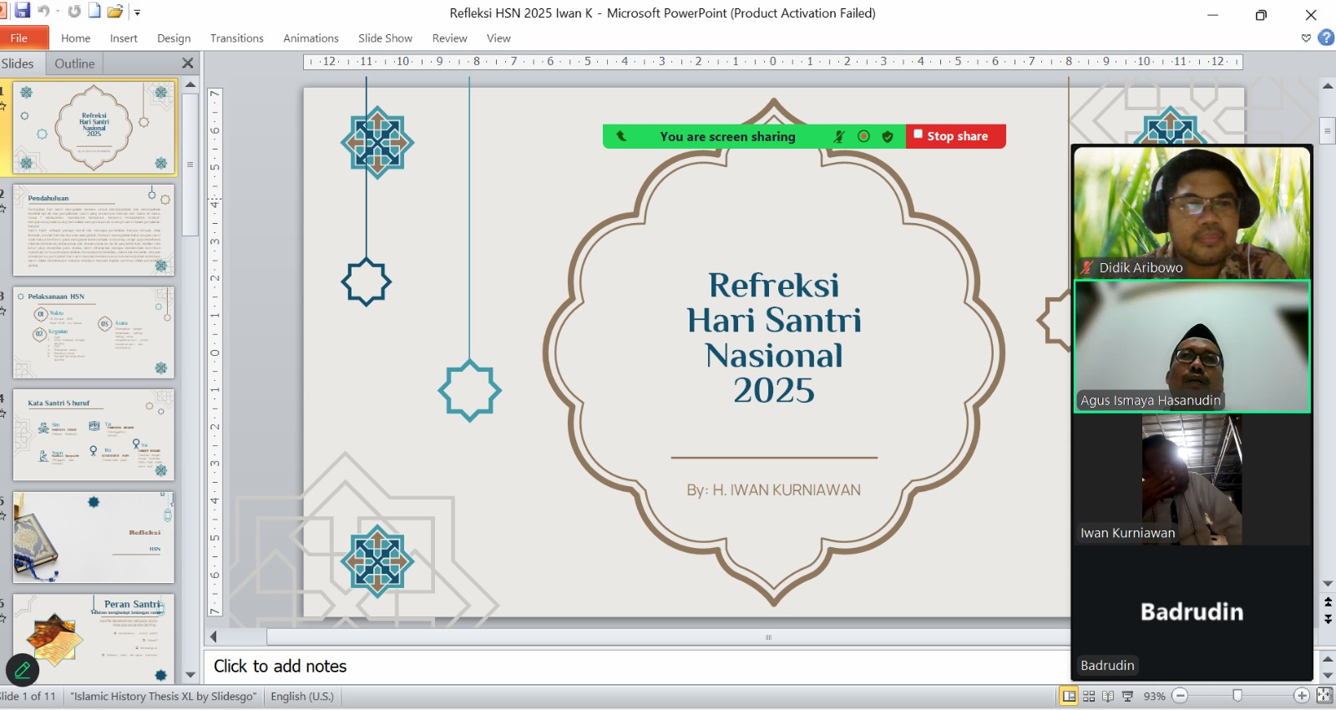Save the presentation using the floppy icon

click(x=23, y=11)
